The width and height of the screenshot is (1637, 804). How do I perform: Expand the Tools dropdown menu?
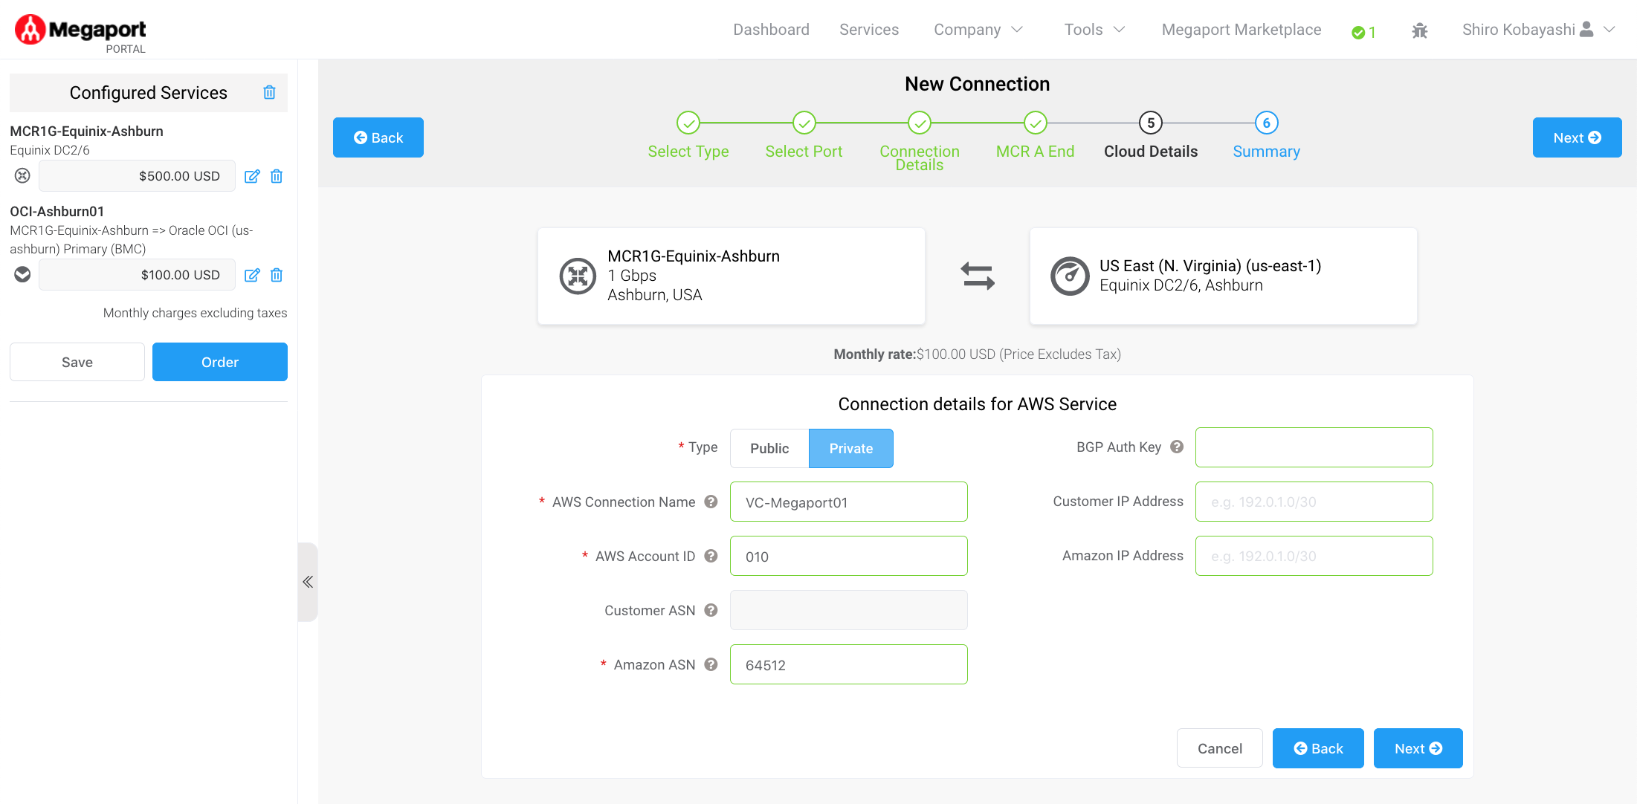1094,30
